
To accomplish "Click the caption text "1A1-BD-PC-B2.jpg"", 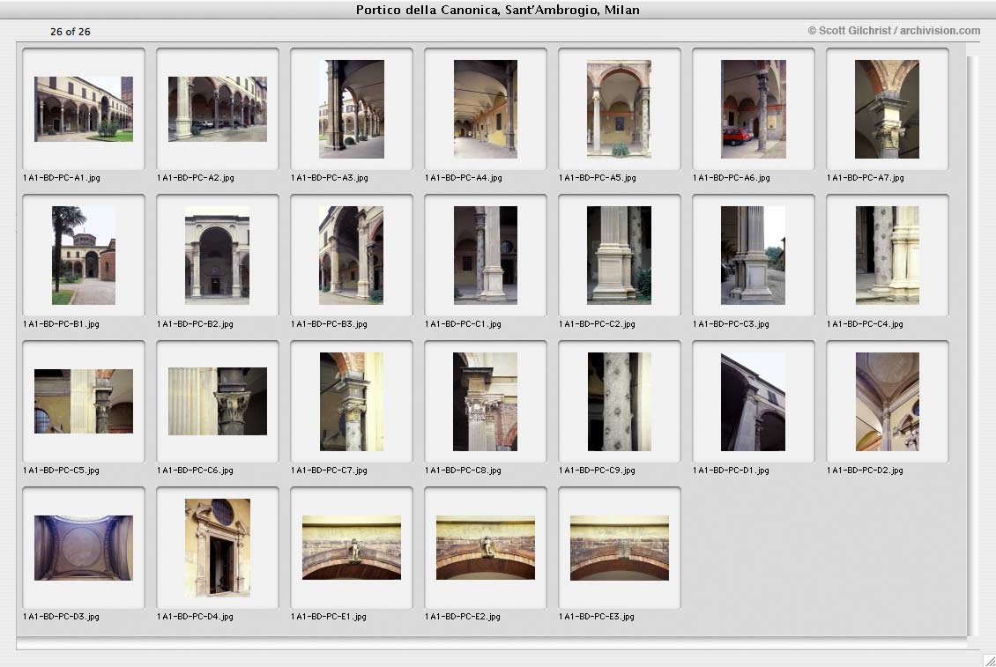I will point(195,324).
